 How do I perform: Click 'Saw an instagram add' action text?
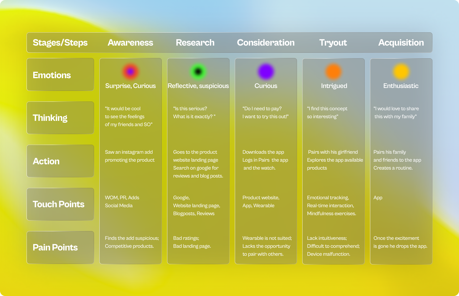129,152
